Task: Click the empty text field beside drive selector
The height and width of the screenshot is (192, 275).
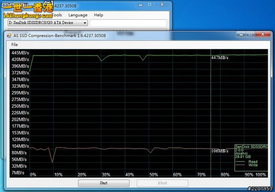Action: click(128, 23)
